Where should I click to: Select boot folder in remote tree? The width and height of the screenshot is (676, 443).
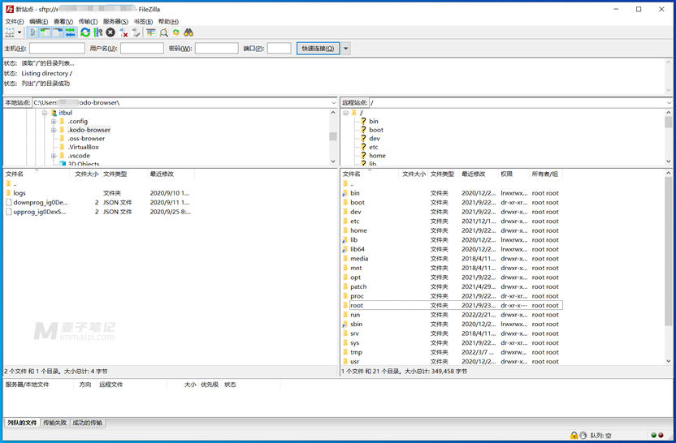[376, 130]
